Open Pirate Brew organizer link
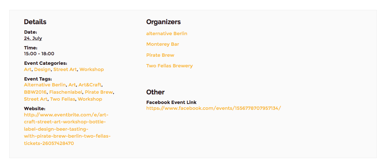 tap(160, 55)
